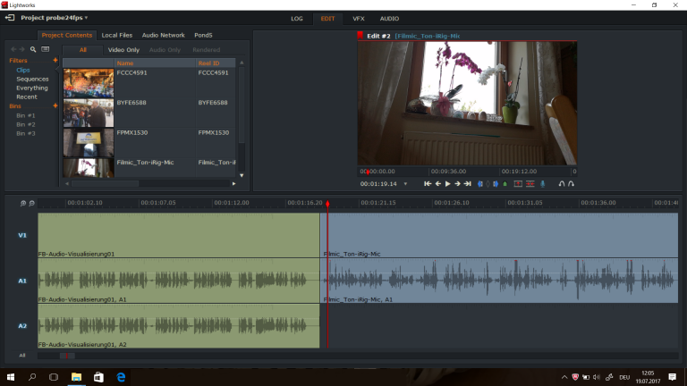Click the play button in the viewer
This screenshot has height=386, width=687.
tap(447, 183)
